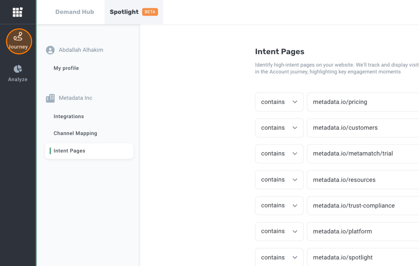Click the Intent Pages page heading
The width and height of the screenshot is (419, 266).
[280, 52]
